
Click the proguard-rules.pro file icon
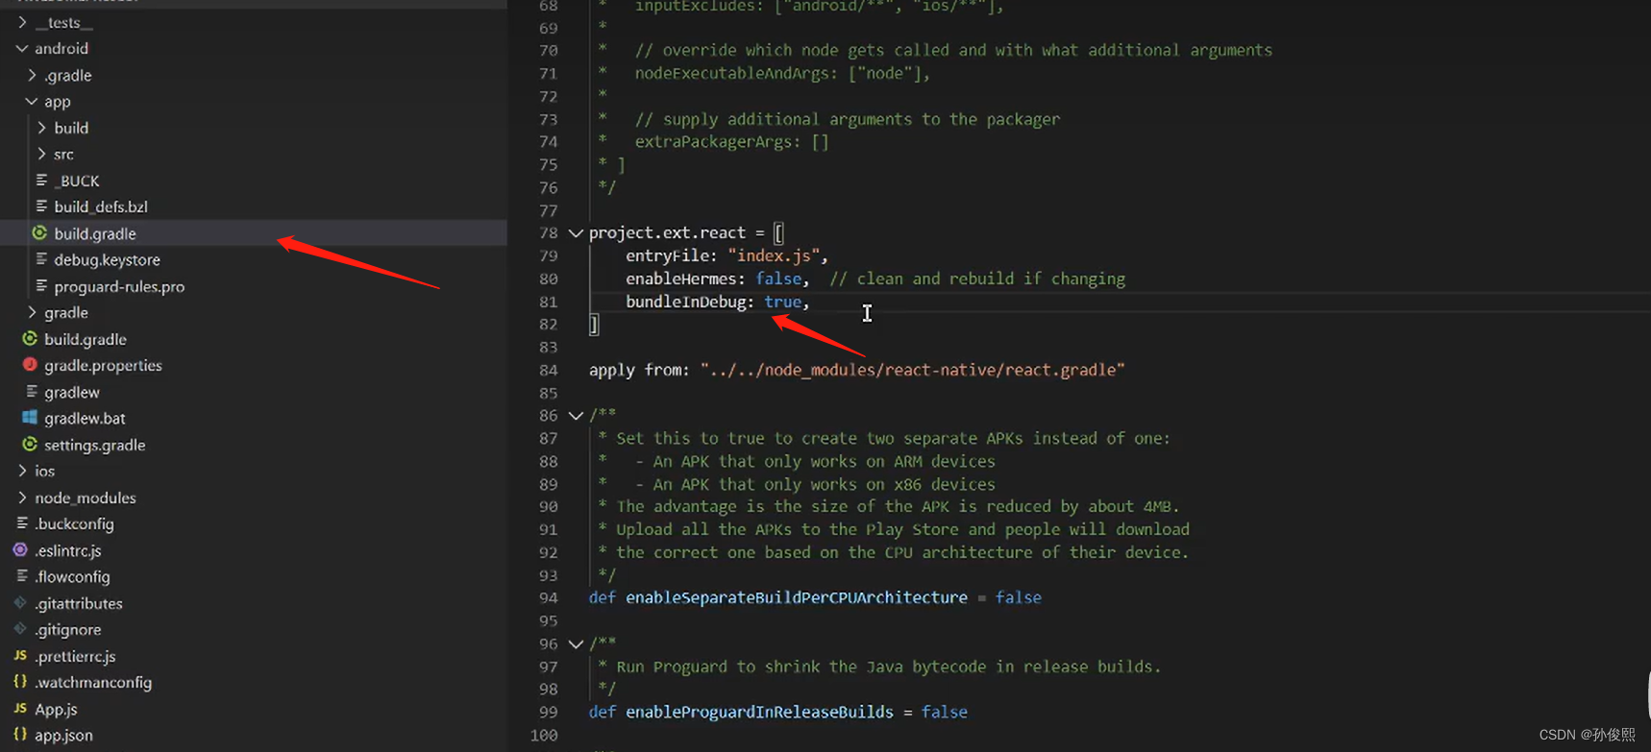[x=41, y=286]
